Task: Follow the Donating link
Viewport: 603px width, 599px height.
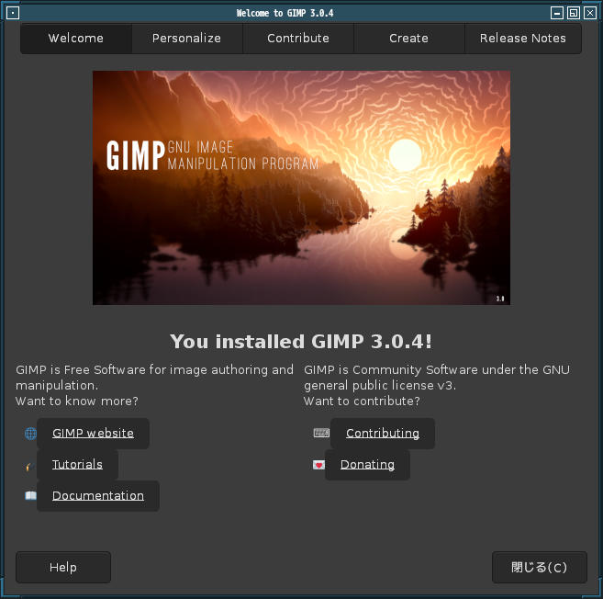Action: tap(367, 465)
